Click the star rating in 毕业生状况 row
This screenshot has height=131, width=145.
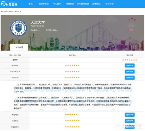click(72, 127)
